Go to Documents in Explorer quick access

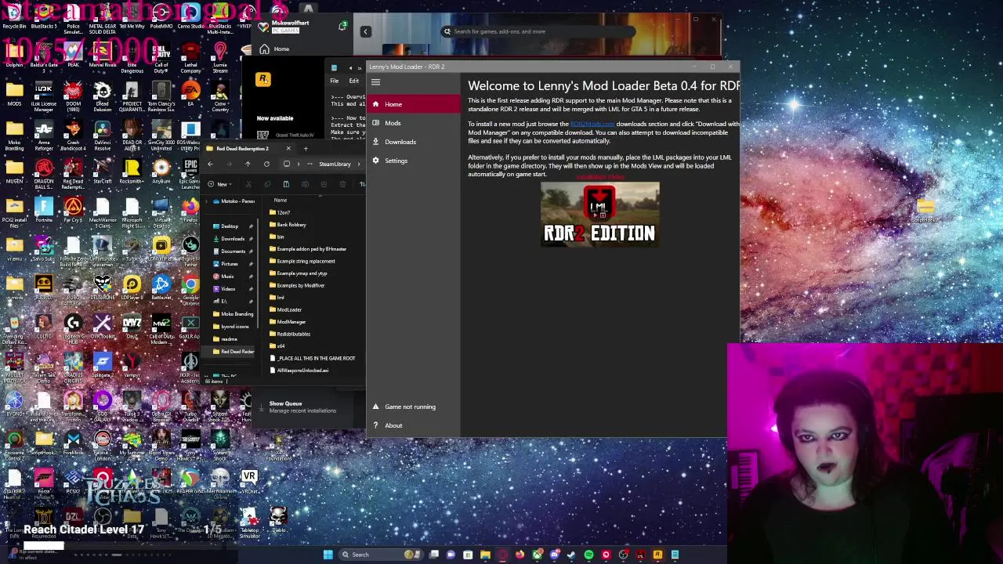[x=233, y=251]
